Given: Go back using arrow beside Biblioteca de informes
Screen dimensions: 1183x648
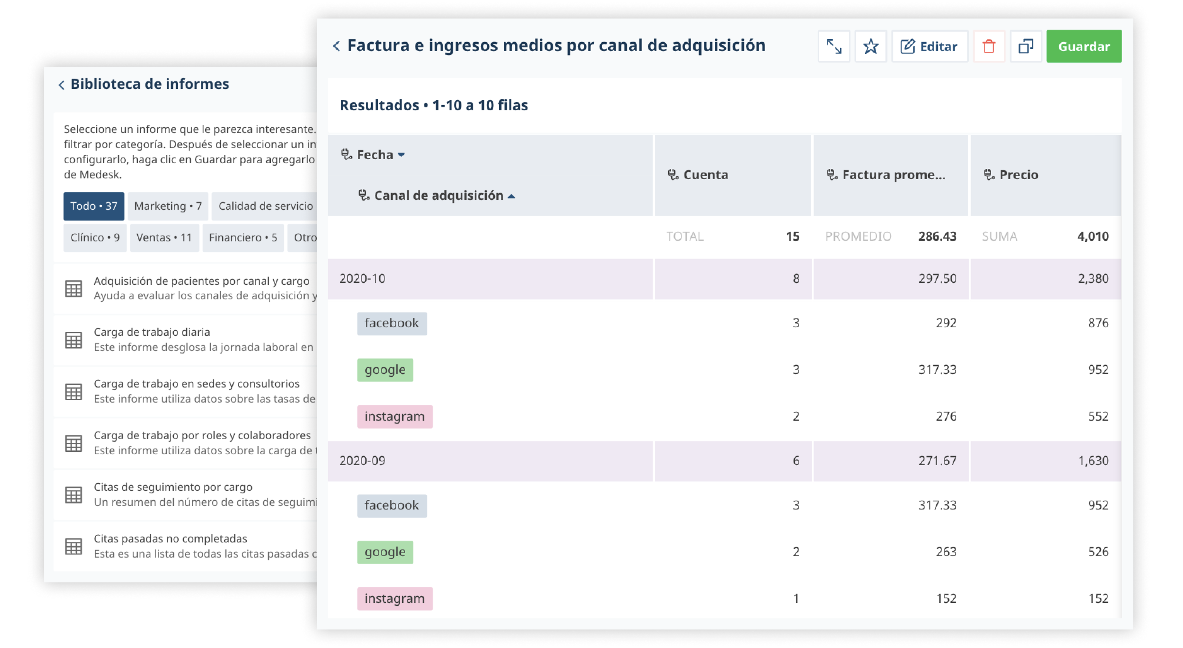Looking at the screenshot, I should [x=61, y=84].
